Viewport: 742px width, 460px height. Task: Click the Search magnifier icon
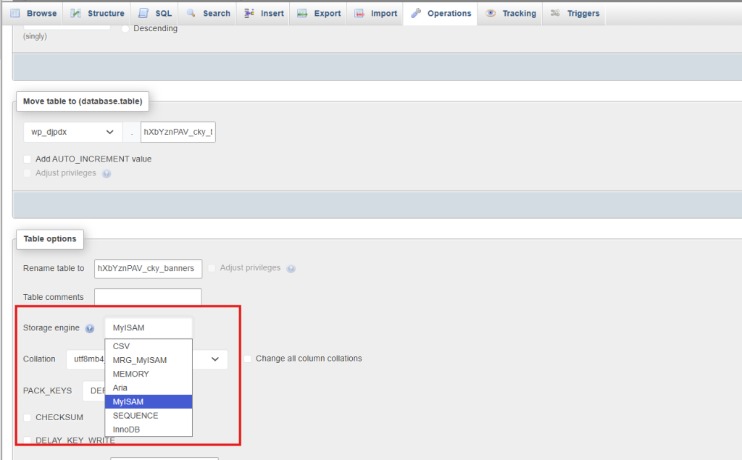coord(191,13)
